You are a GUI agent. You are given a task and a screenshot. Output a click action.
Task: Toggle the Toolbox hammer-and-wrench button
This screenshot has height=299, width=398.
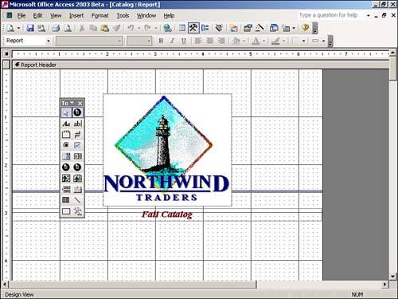click(193, 28)
